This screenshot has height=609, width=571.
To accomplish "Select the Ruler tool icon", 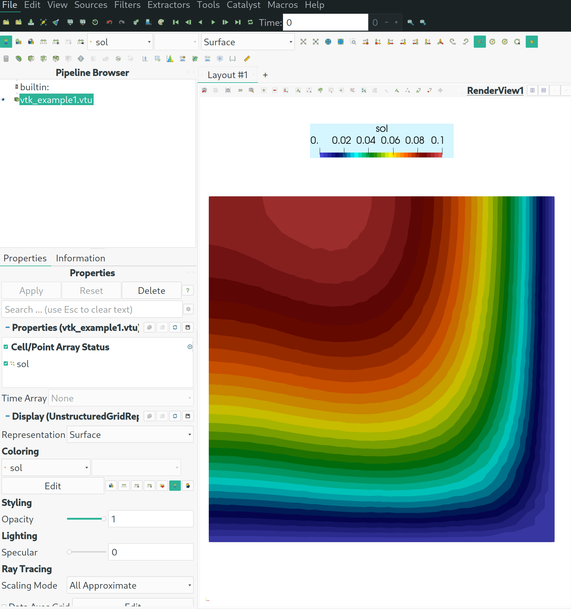I will [x=247, y=59].
